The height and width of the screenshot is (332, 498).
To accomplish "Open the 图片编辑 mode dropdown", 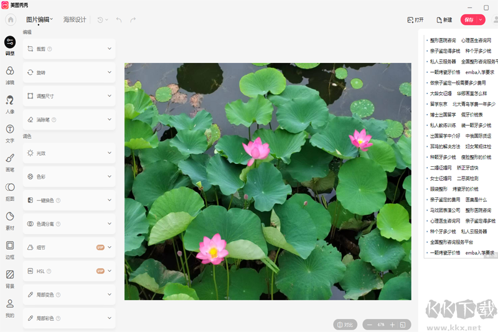I will point(39,20).
